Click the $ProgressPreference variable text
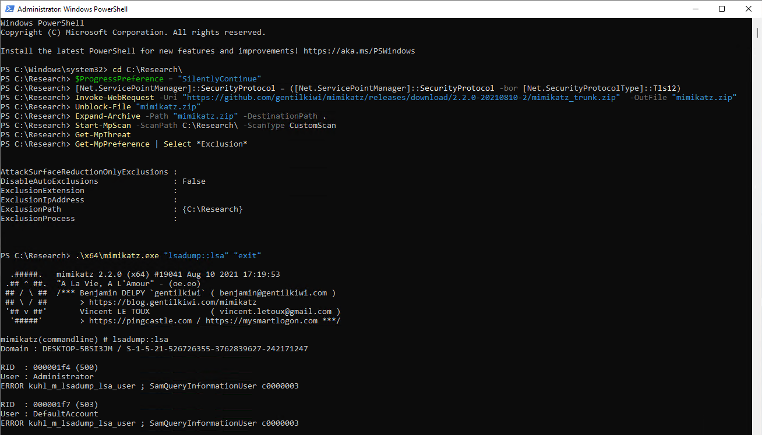Screen dimensions: 762x435 pos(119,79)
